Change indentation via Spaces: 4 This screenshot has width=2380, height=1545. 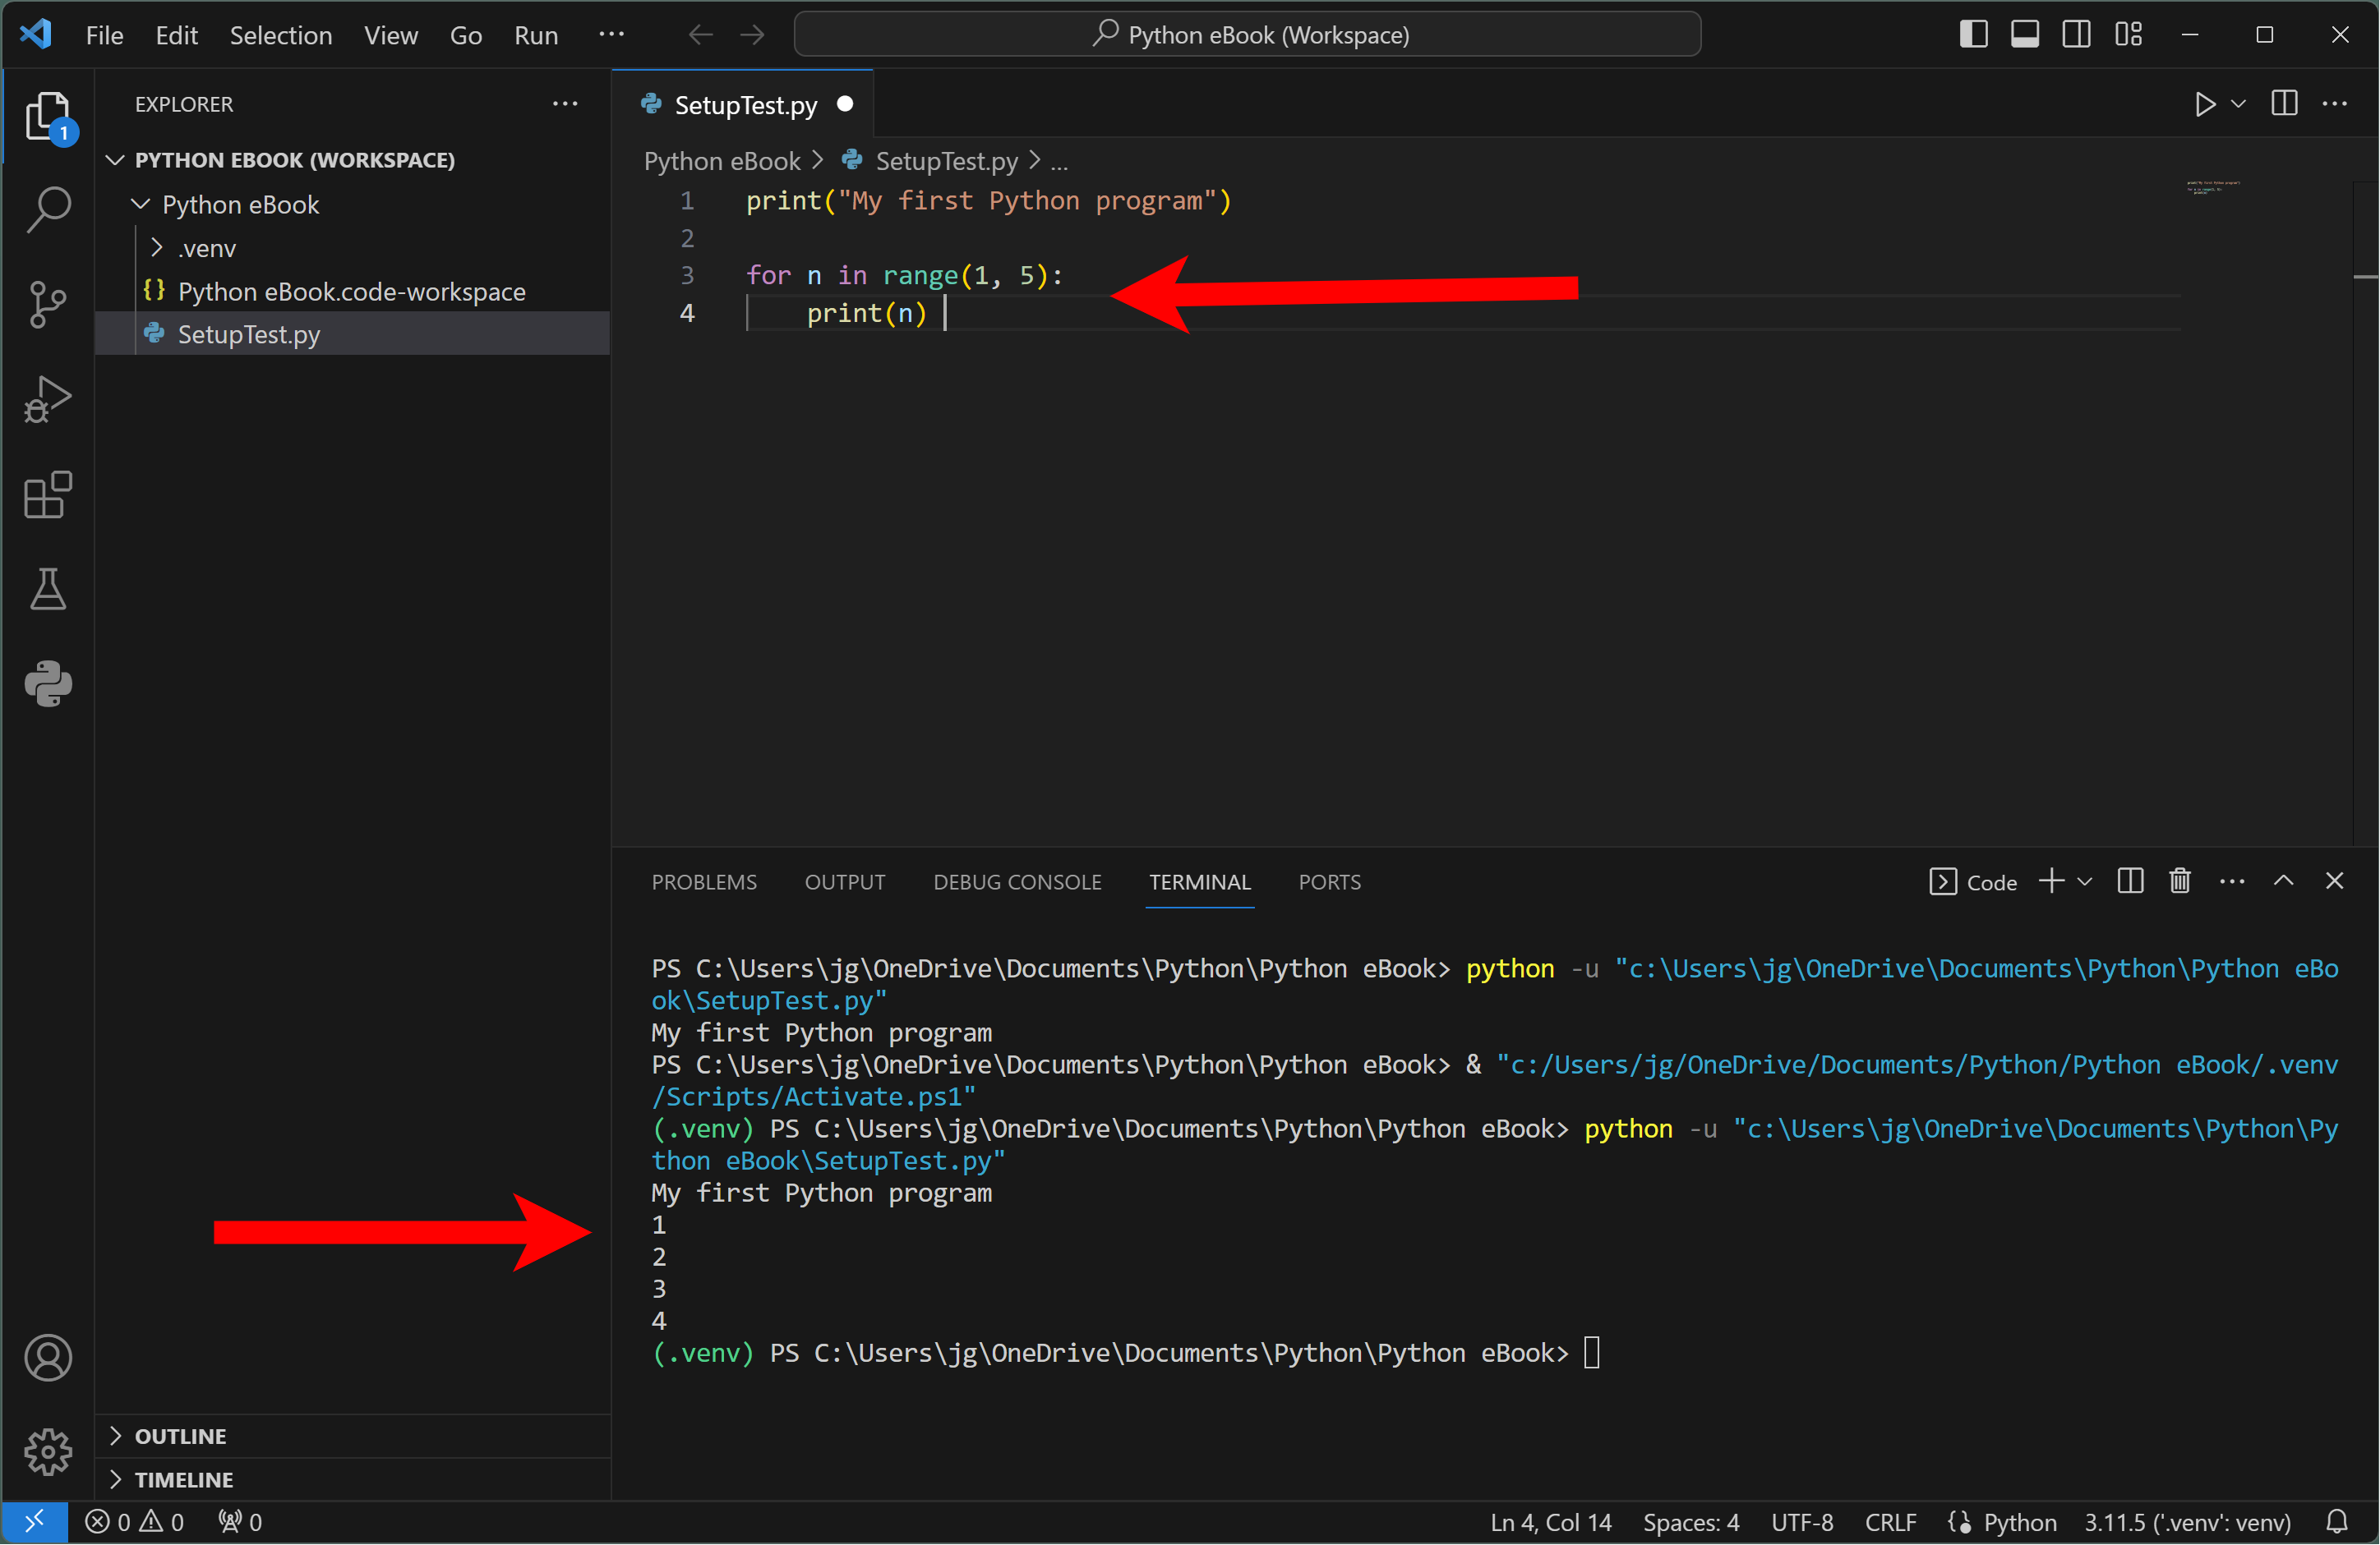(1692, 1523)
